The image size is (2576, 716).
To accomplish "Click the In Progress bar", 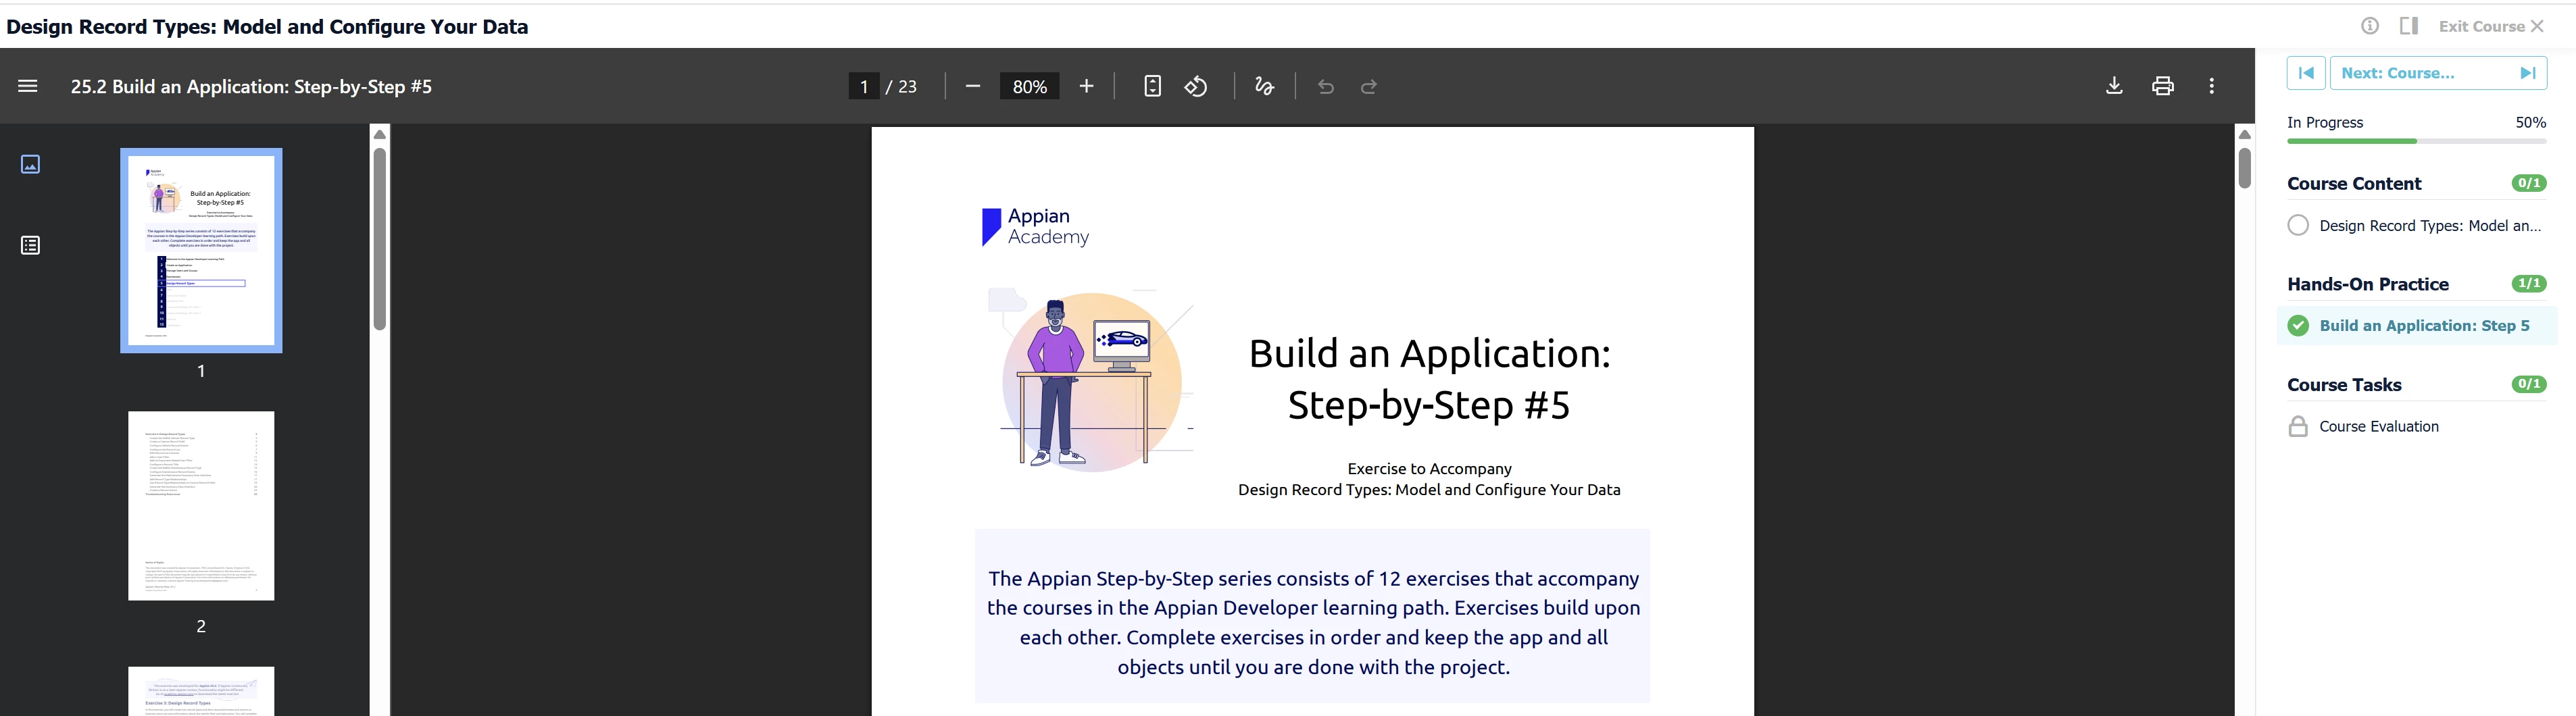I will point(2416,141).
